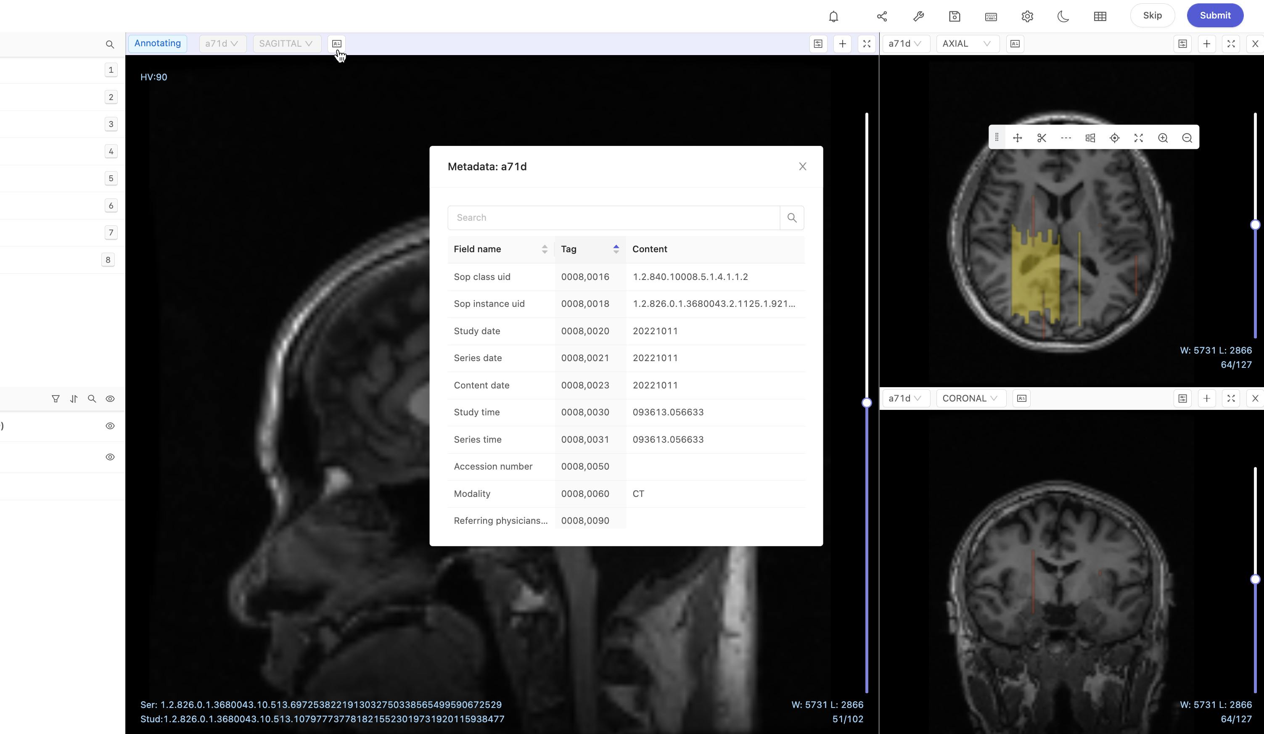Screen dimensions: 1264x734
Task: Click the share icon in top bar
Action: 882,16
